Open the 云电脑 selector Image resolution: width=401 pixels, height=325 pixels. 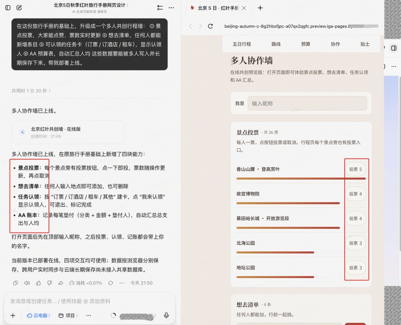38,315
